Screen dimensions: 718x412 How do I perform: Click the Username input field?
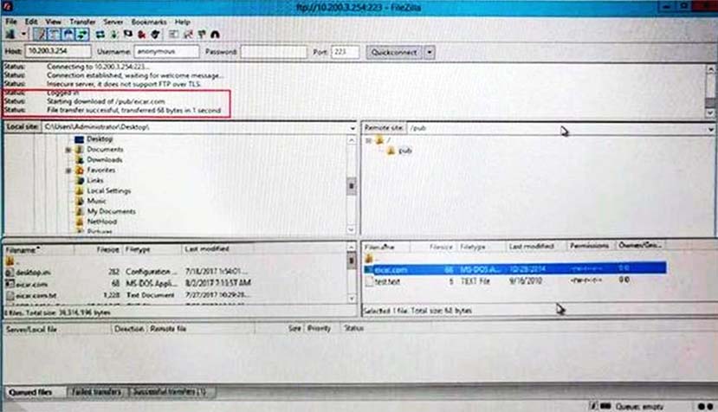tap(166, 51)
